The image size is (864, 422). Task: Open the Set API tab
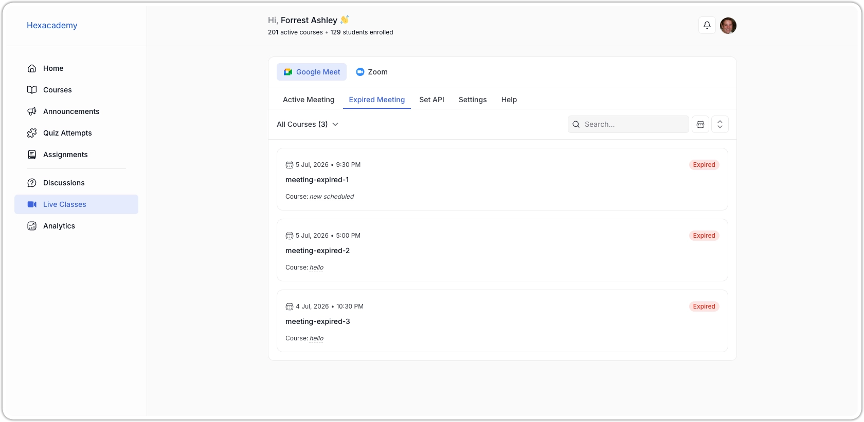431,100
